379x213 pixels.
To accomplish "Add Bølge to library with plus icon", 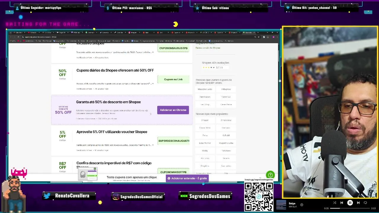I will pos(302,205).
